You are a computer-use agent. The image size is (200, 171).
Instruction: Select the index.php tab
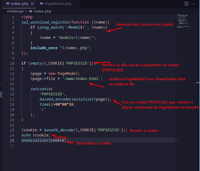[x=19, y=4]
